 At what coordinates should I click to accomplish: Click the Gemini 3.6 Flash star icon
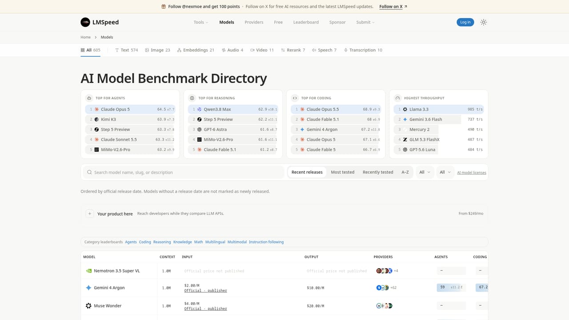(x=405, y=120)
